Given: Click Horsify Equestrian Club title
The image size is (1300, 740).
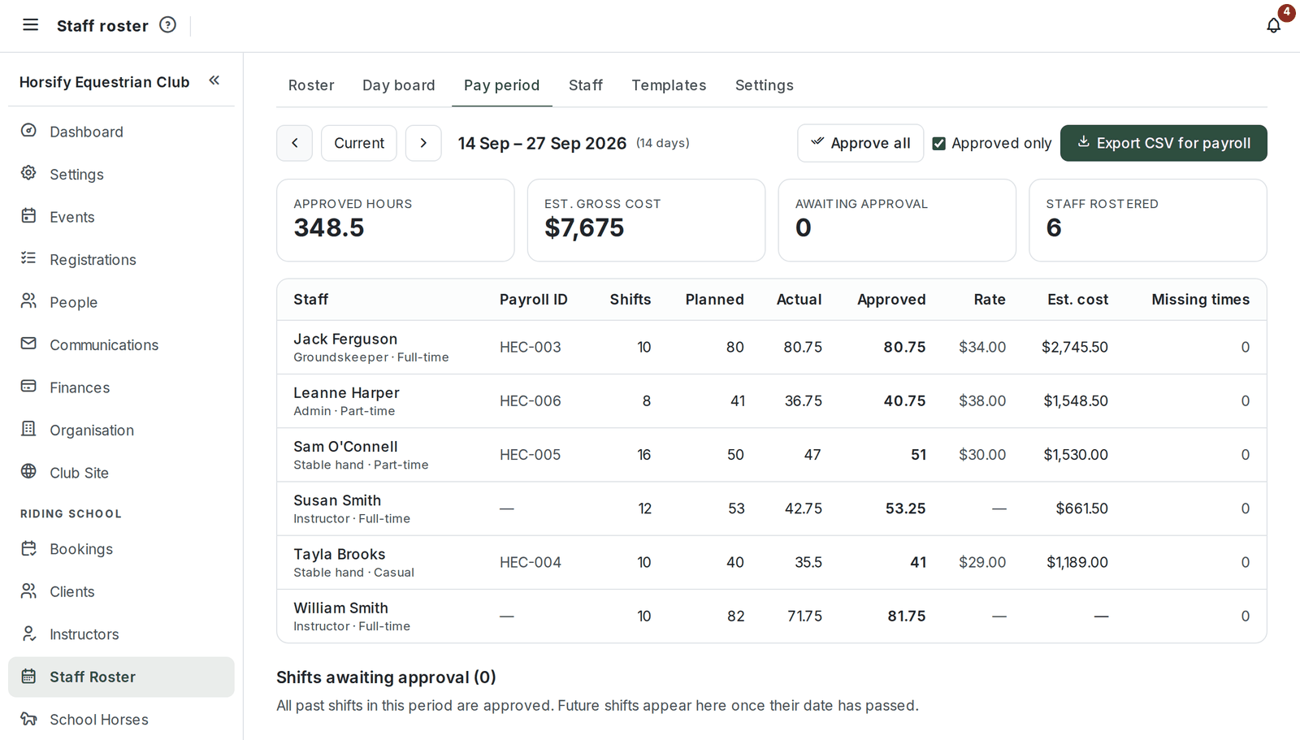Looking at the screenshot, I should pos(104,82).
